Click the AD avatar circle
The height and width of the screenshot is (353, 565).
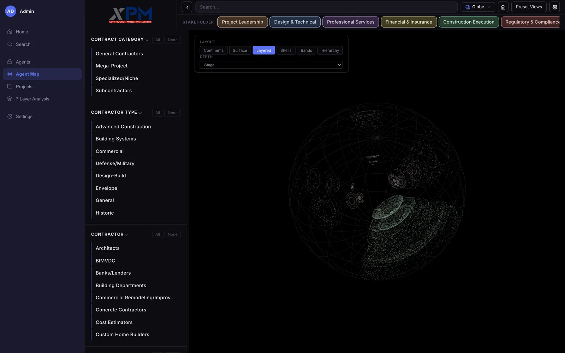pos(11,11)
